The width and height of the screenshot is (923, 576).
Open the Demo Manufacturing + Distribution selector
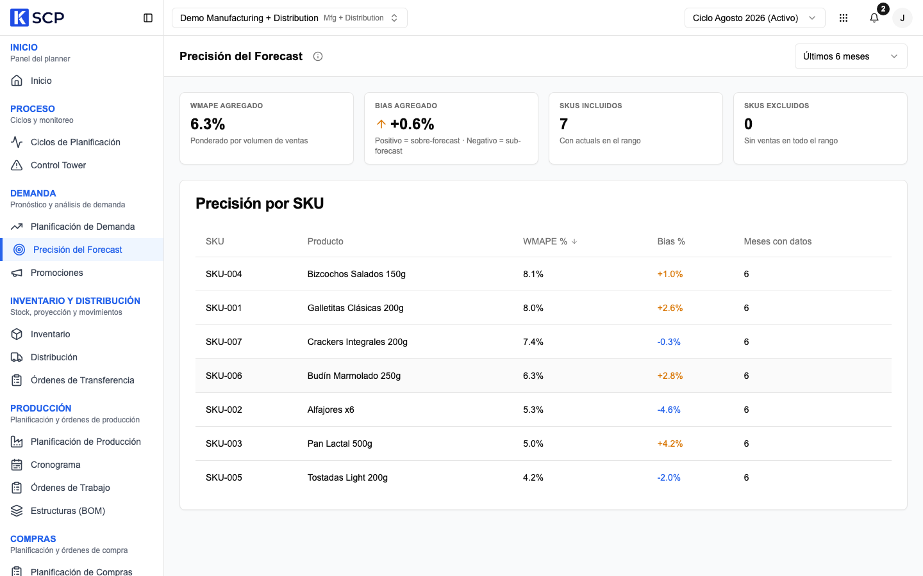[290, 18]
